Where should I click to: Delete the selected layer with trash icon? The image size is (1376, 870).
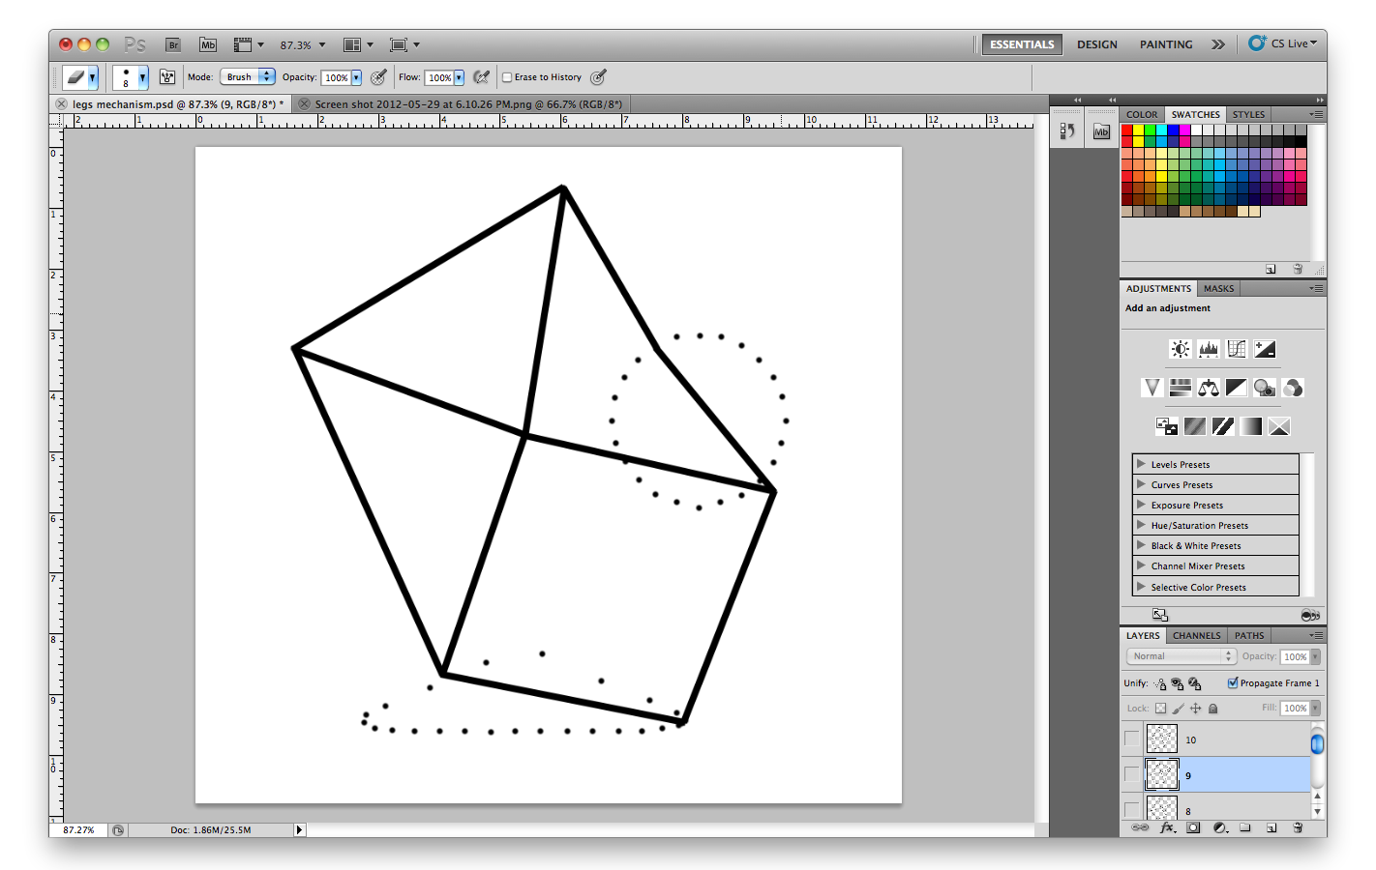[1299, 827]
